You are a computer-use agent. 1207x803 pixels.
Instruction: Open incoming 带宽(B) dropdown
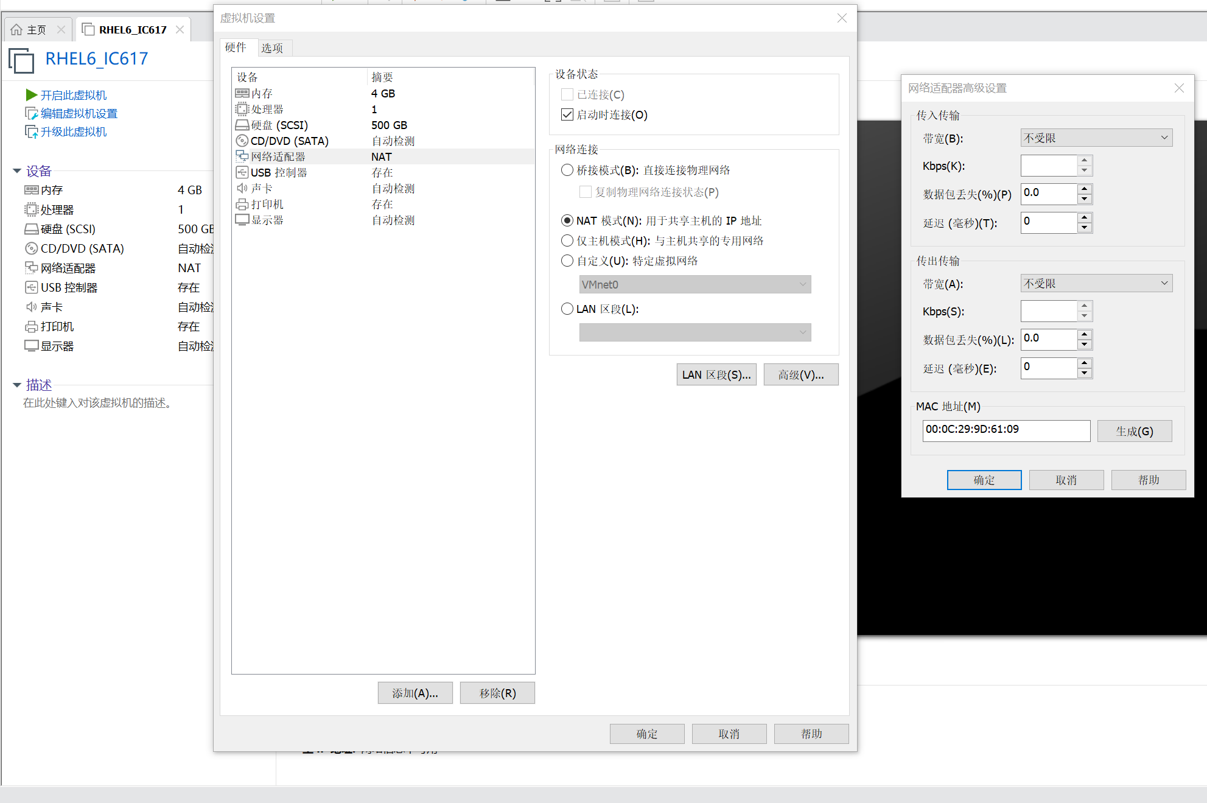pyautogui.click(x=1096, y=138)
